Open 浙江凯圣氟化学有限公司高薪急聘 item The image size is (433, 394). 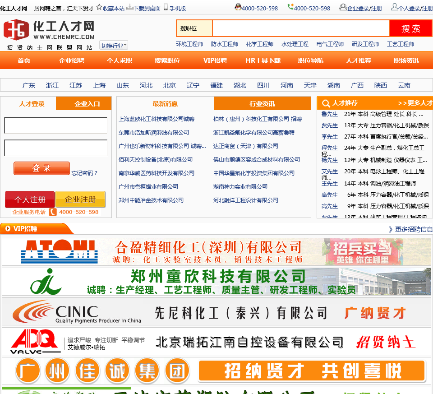click(x=254, y=133)
